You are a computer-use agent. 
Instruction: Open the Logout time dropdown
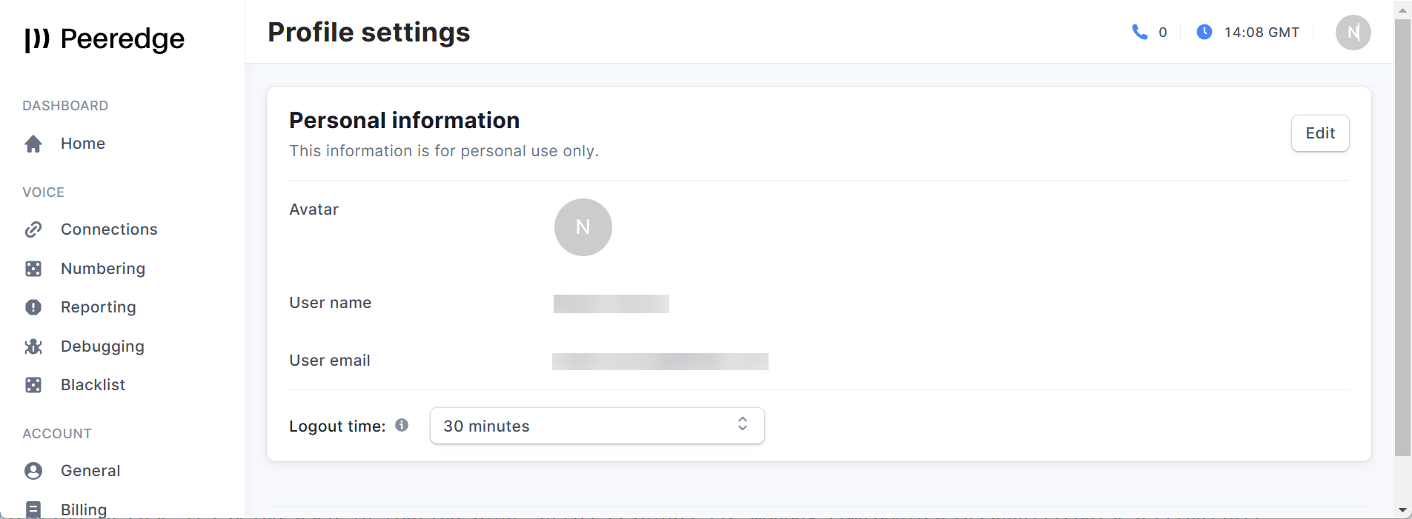pyautogui.click(x=597, y=426)
